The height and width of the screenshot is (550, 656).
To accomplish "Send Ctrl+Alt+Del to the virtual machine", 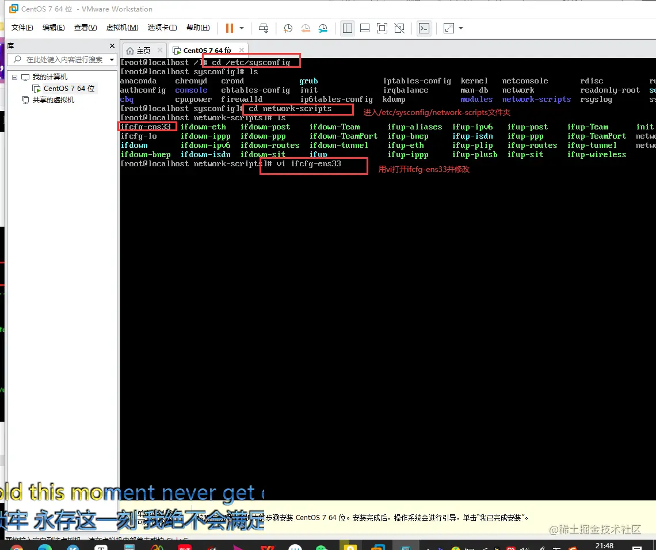I will [264, 28].
